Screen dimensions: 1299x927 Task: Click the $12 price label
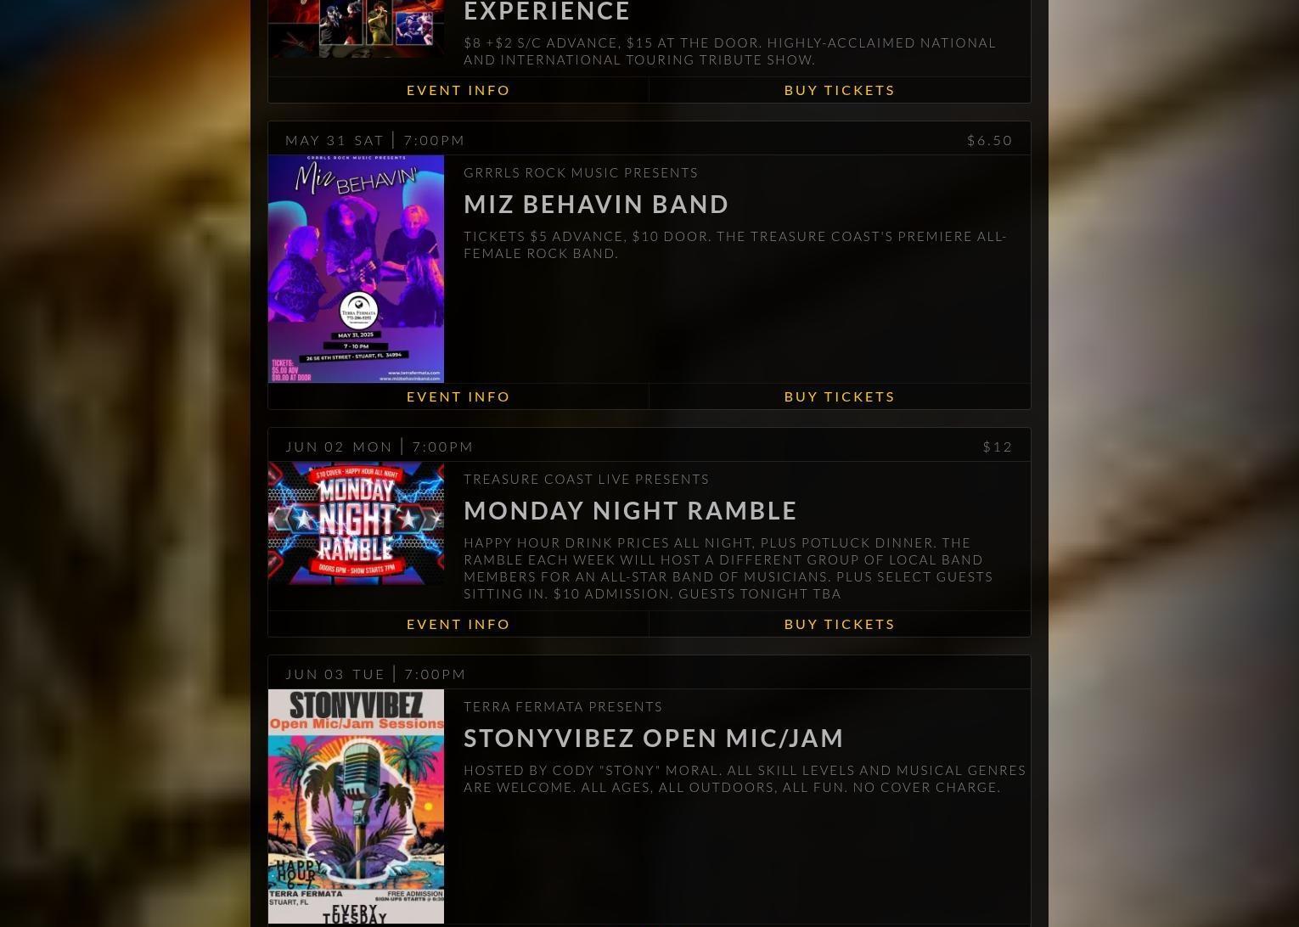(x=998, y=447)
